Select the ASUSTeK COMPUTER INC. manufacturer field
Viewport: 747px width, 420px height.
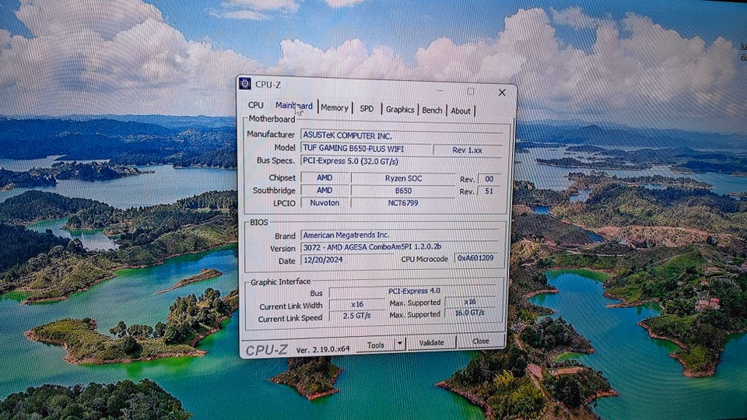402,135
